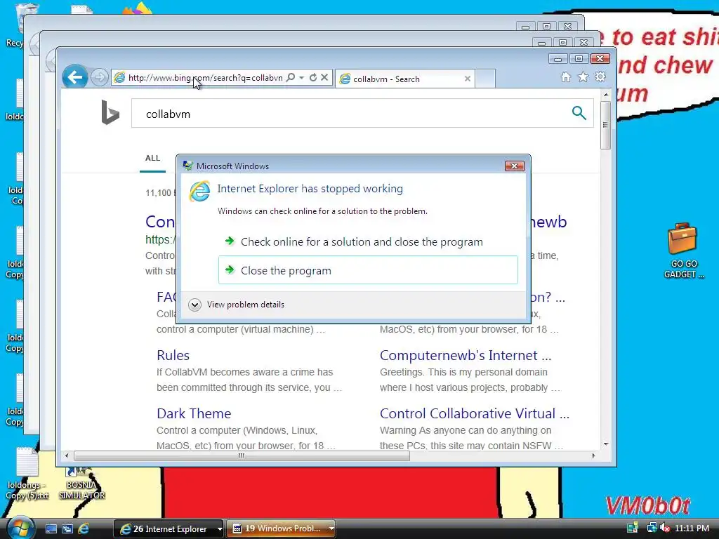Image resolution: width=719 pixels, height=539 pixels.
Task: Open the GO GO GADGET desktop icon
Action: click(683, 251)
